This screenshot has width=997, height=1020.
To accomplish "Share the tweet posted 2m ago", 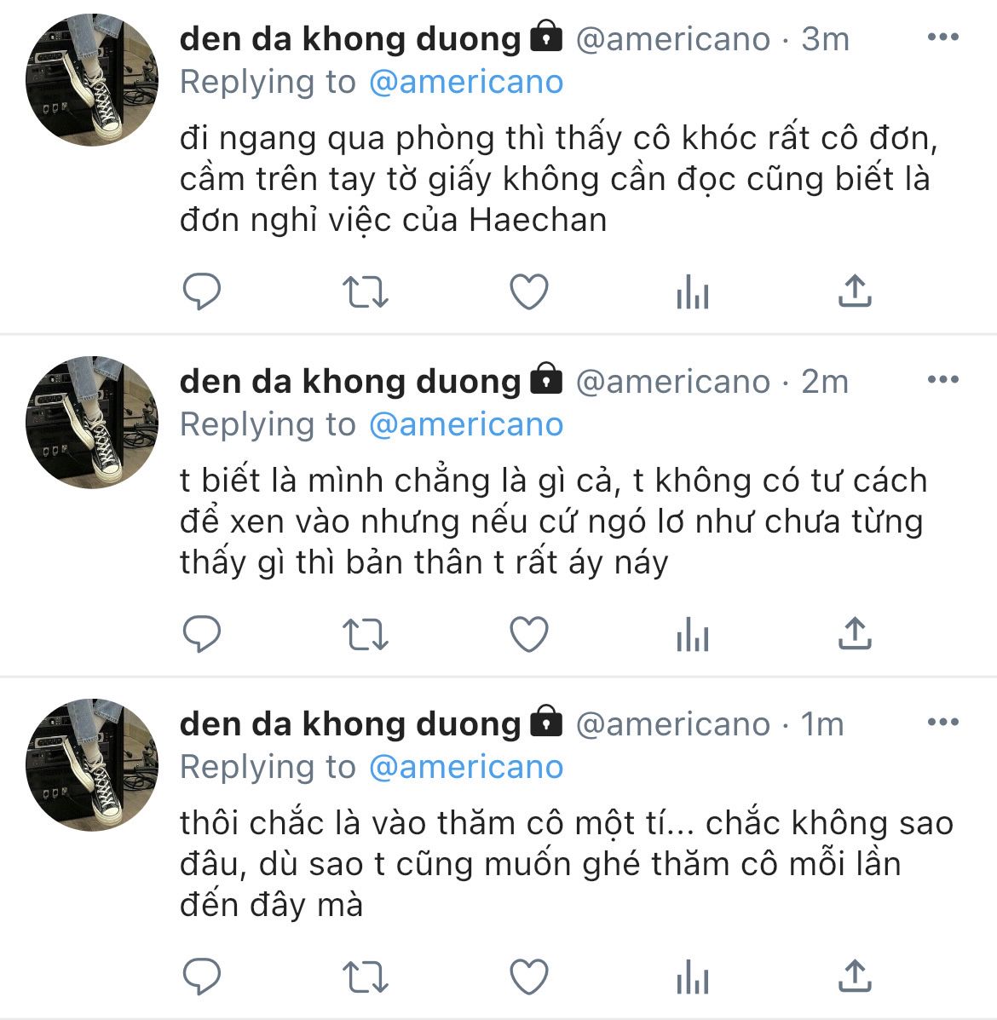I will [x=855, y=634].
